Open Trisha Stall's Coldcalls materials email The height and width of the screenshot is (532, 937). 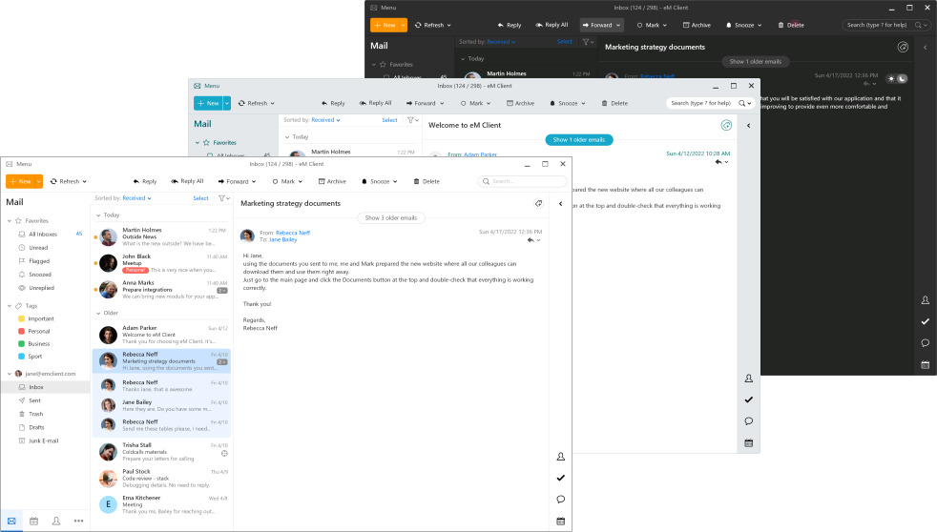[162, 449]
